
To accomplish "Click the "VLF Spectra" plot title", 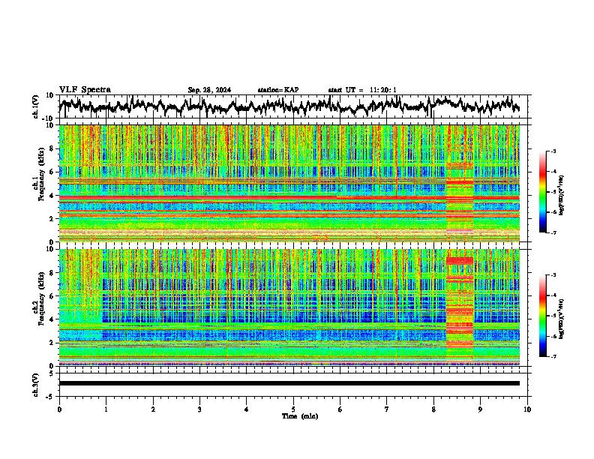I will pos(85,90).
